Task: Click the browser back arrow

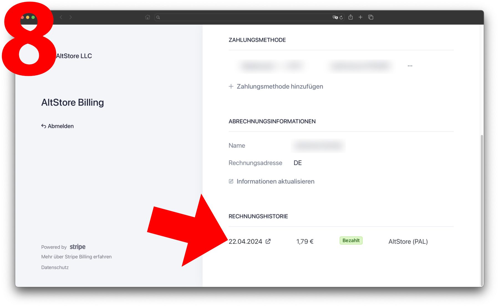Action: 61,17
